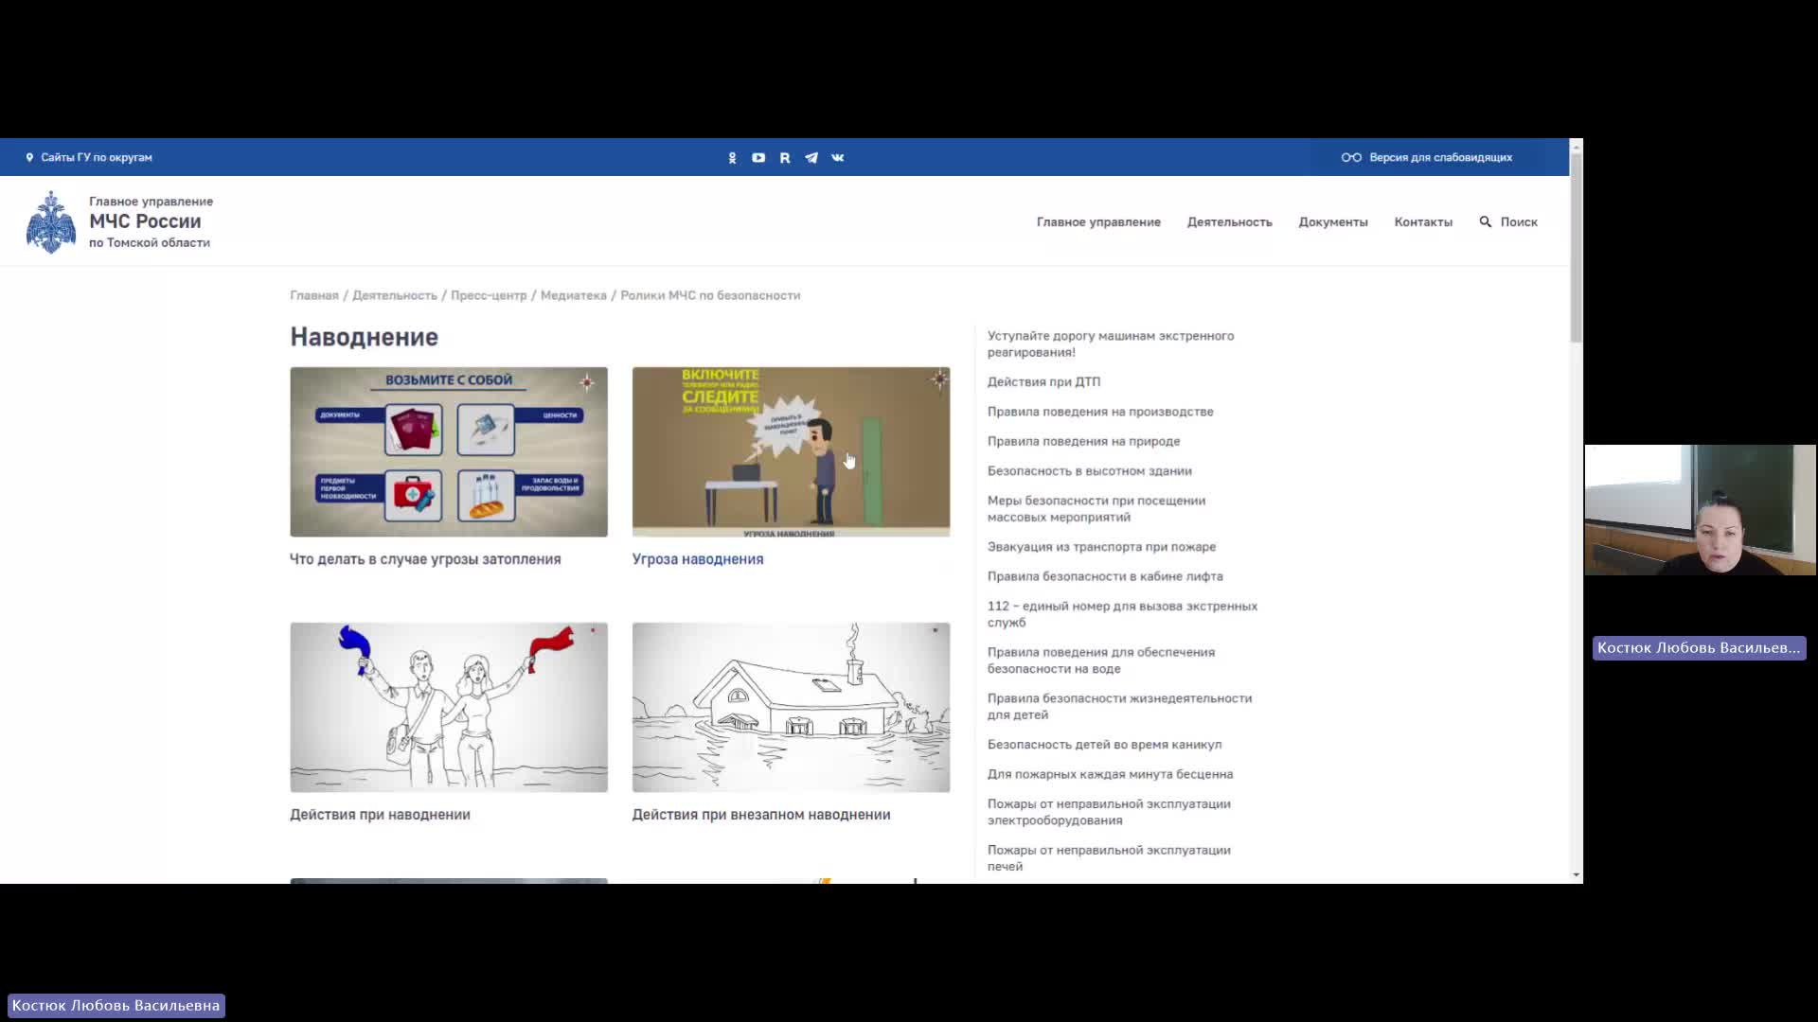The width and height of the screenshot is (1818, 1022).
Task: Open Безопасность детей во время каникул
Action: [x=1104, y=745]
